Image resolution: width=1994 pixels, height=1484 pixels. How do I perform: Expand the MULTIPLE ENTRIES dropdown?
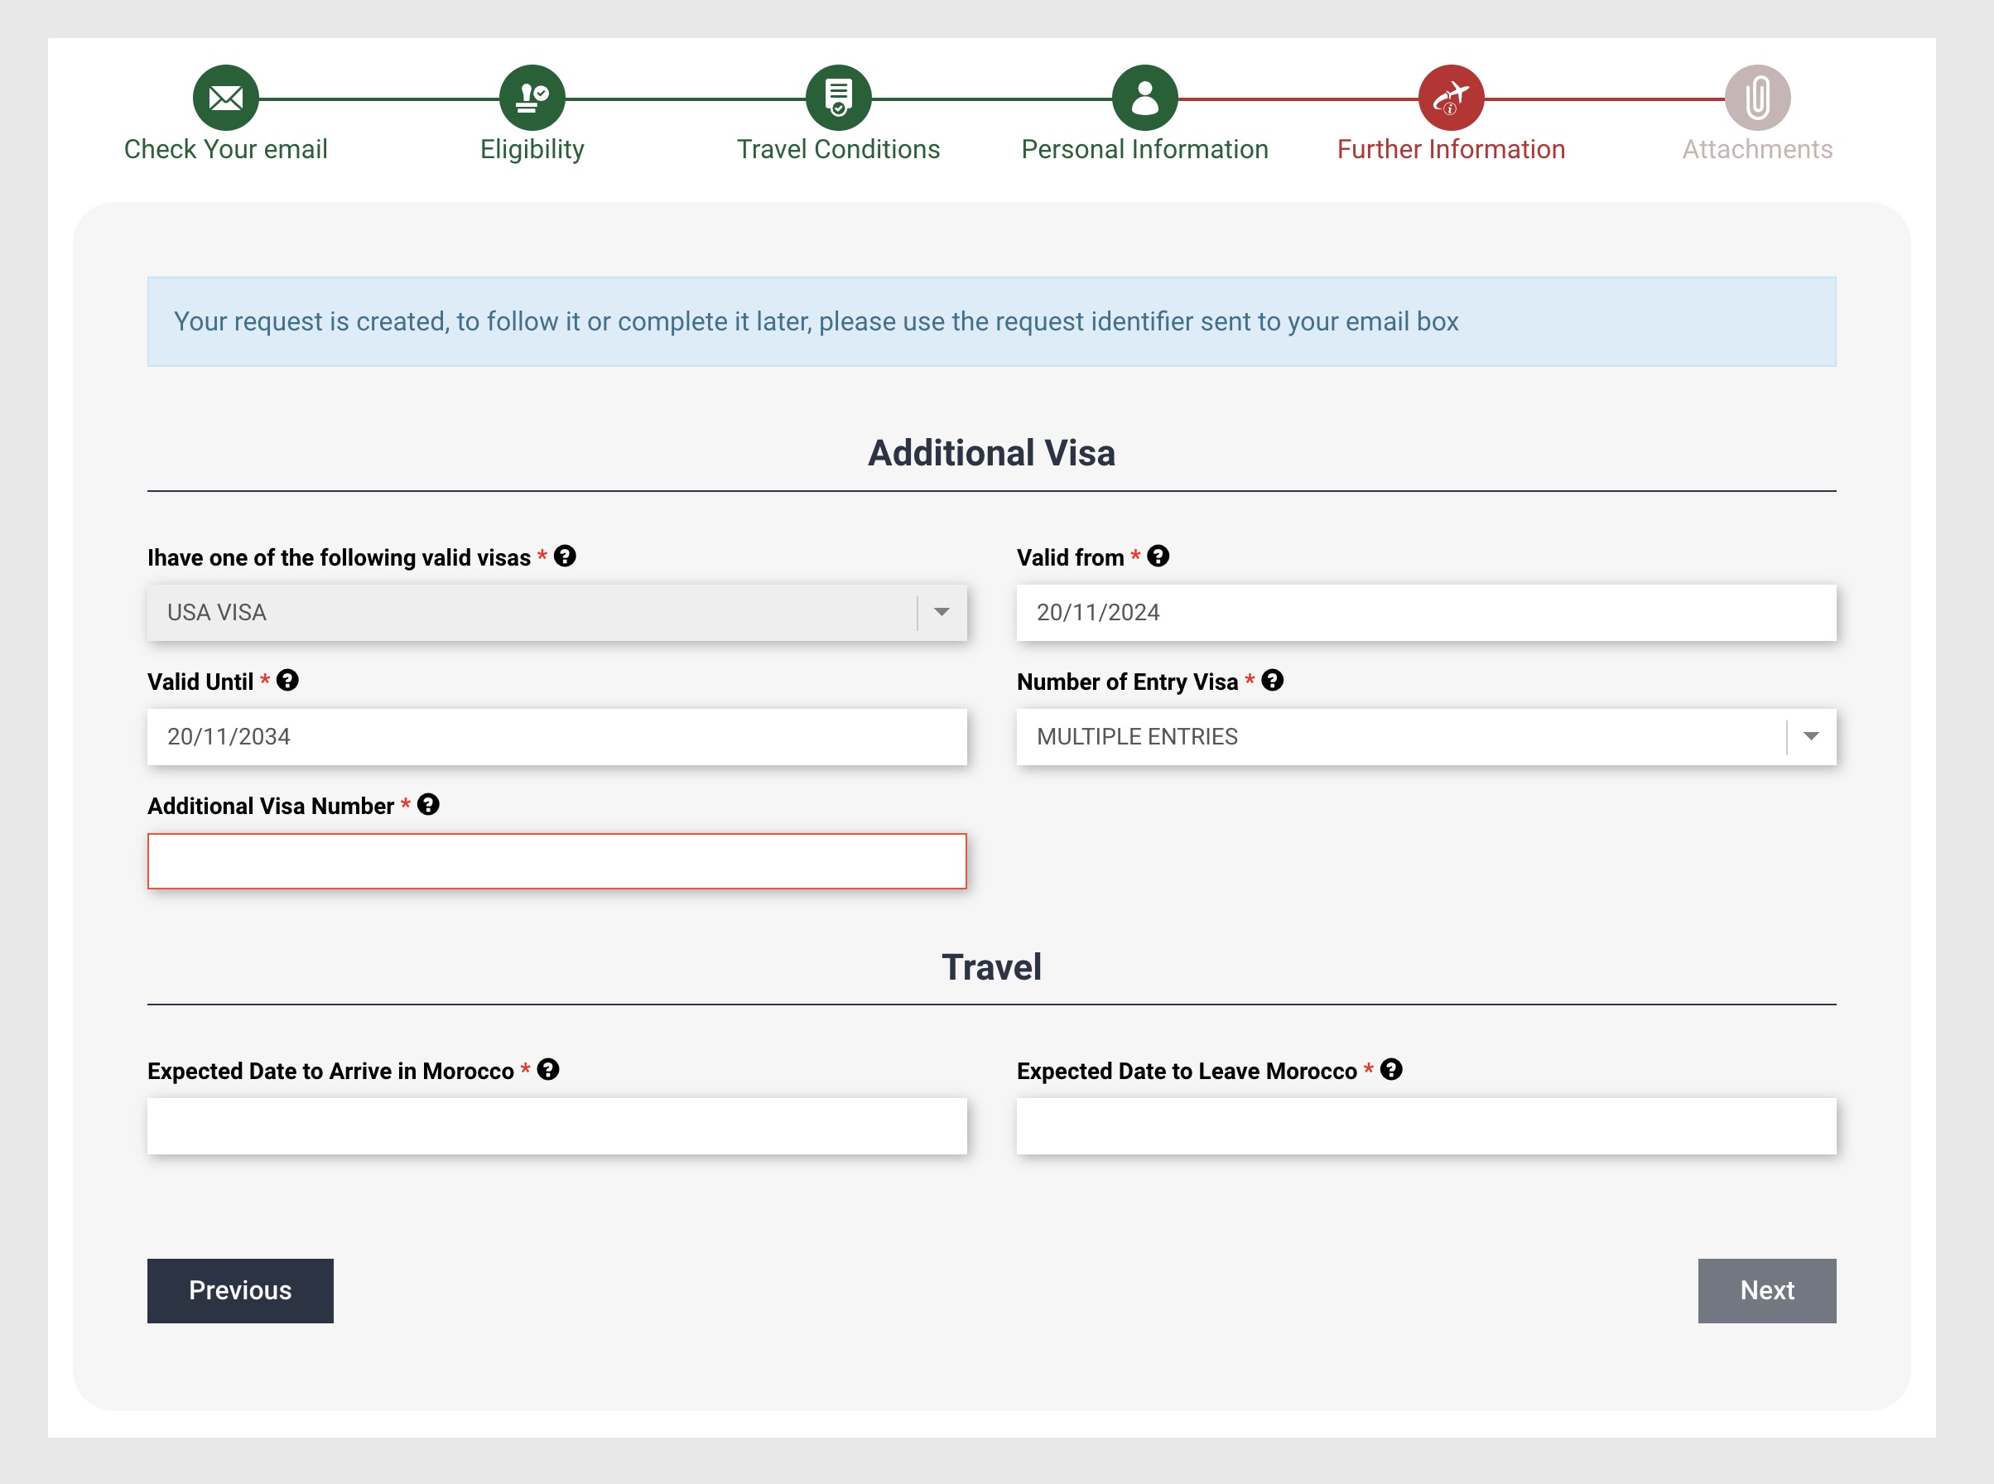pyautogui.click(x=1811, y=736)
